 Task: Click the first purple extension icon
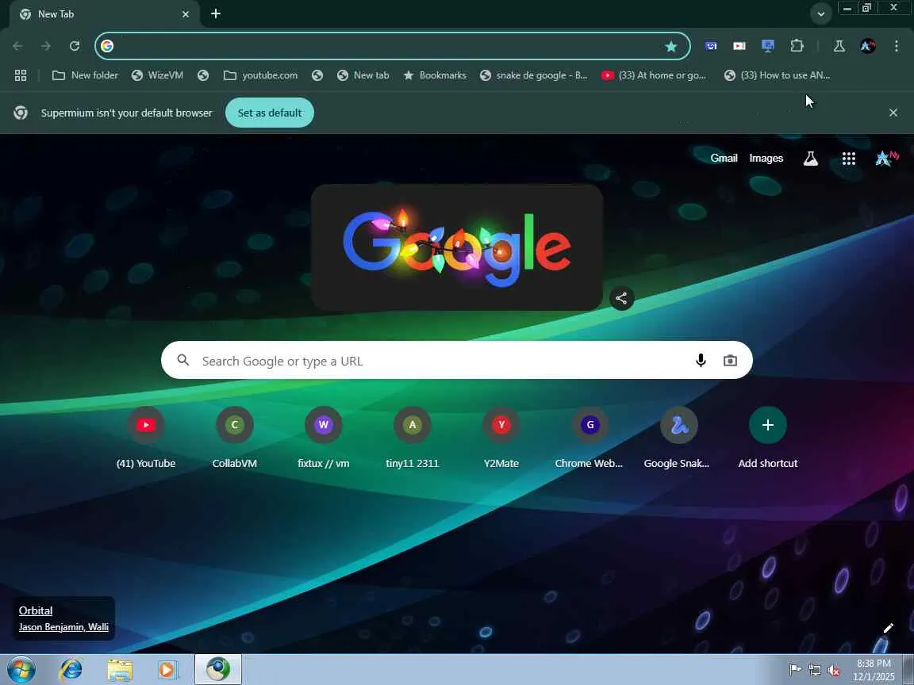(x=711, y=46)
